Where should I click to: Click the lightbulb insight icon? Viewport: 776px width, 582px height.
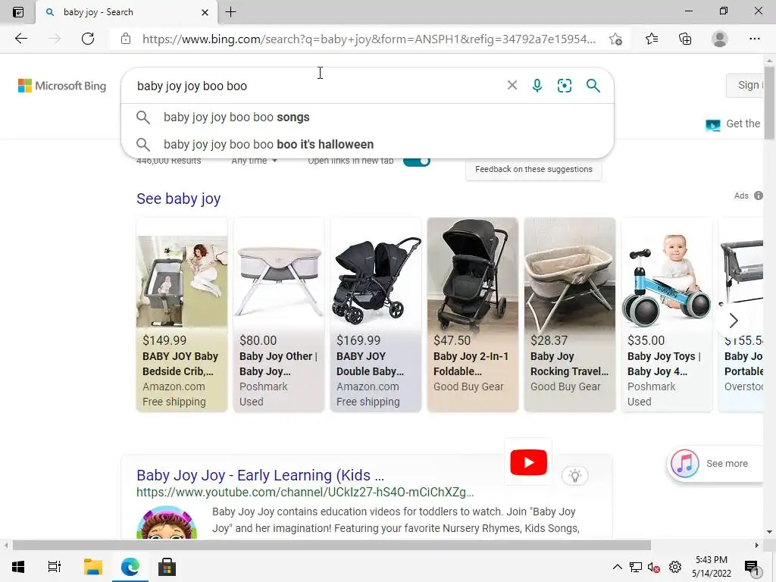tap(574, 476)
